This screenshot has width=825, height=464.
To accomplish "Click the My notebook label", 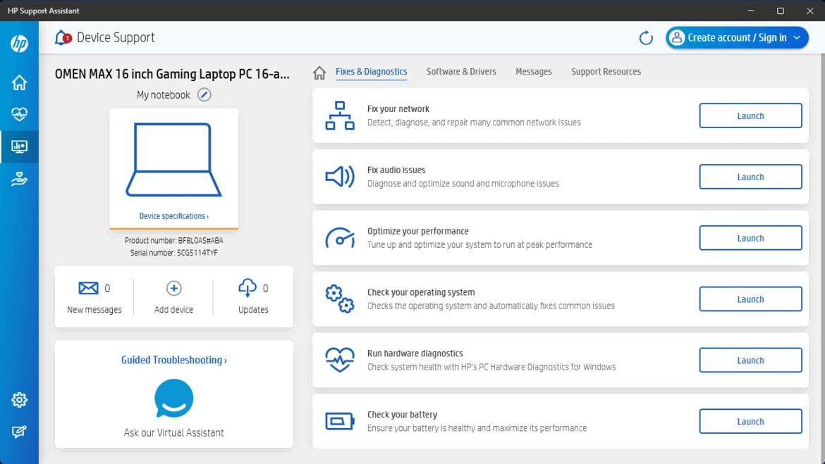I will click(163, 95).
